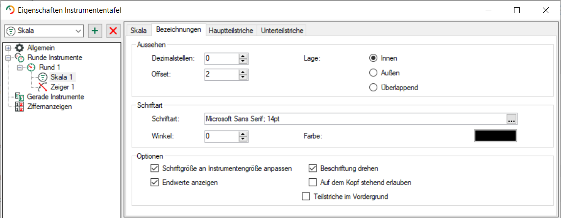Select the Allgemein gear icon
Image resolution: width=561 pixels, height=218 pixels.
(x=20, y=48)
